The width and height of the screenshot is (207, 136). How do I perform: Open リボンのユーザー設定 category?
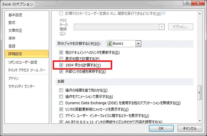point(23,62)
